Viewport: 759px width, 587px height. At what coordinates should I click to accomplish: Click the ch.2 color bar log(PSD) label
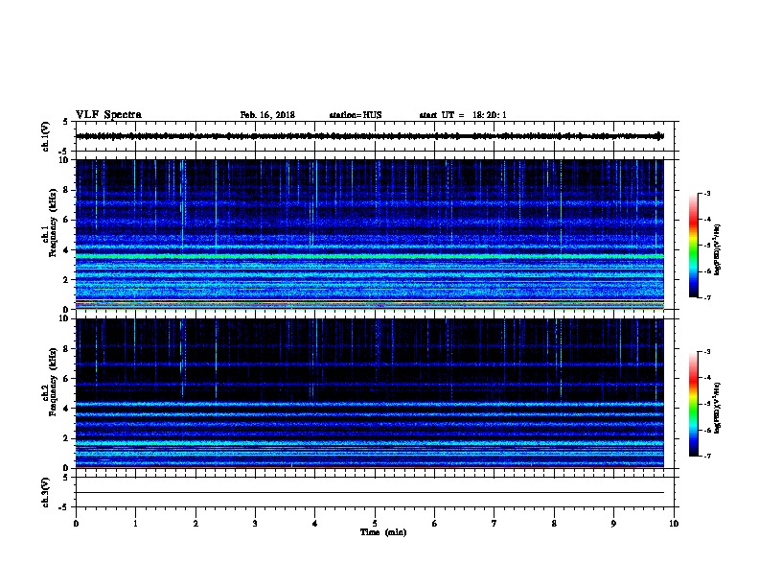click(x=718, y=408)
